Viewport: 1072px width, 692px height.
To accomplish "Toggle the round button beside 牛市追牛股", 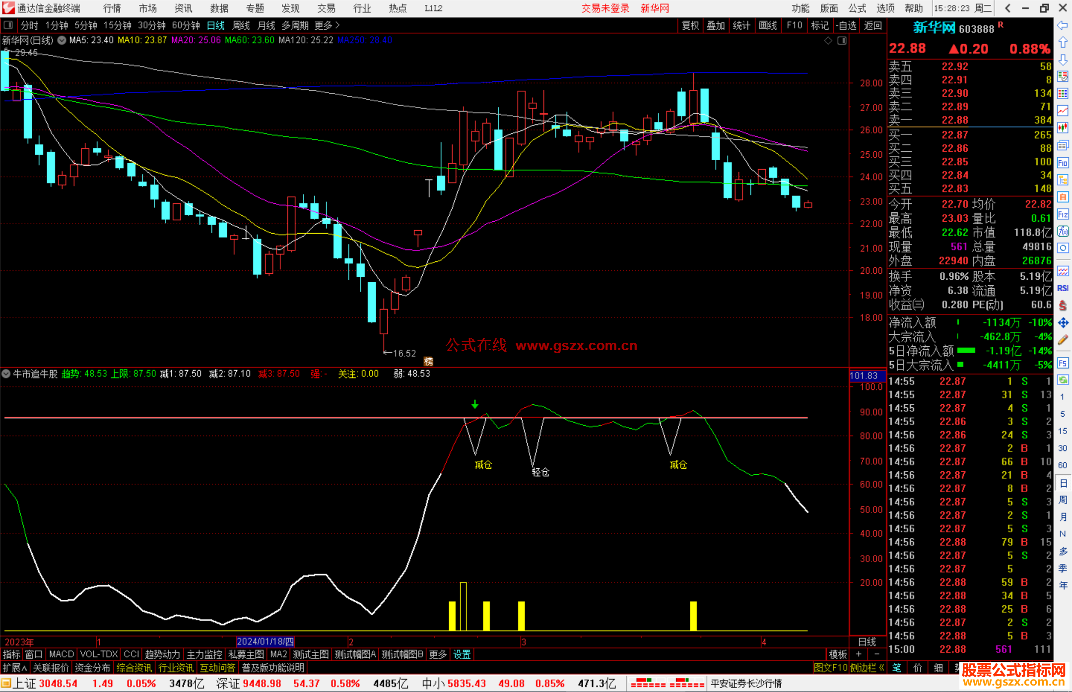I will point(6,374).
